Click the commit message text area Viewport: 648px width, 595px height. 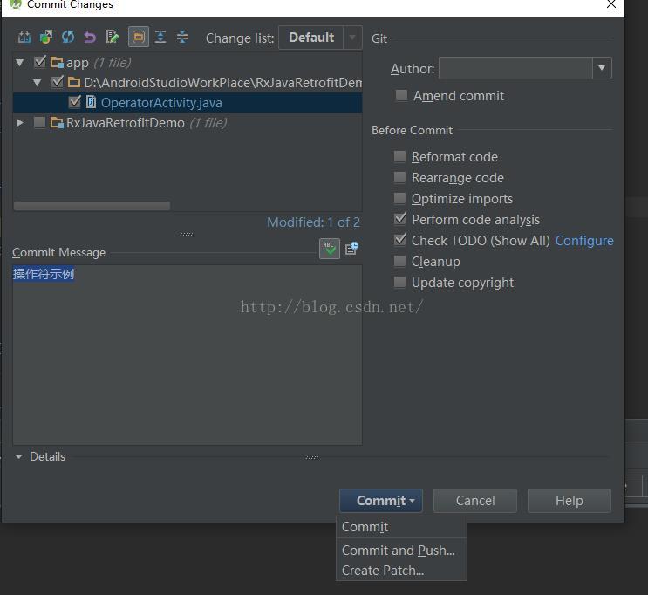(188, 355)
